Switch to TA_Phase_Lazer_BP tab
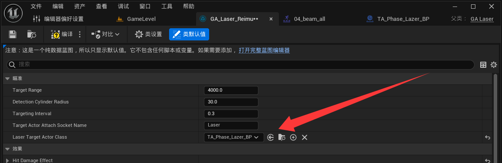 tap(398, 19)
